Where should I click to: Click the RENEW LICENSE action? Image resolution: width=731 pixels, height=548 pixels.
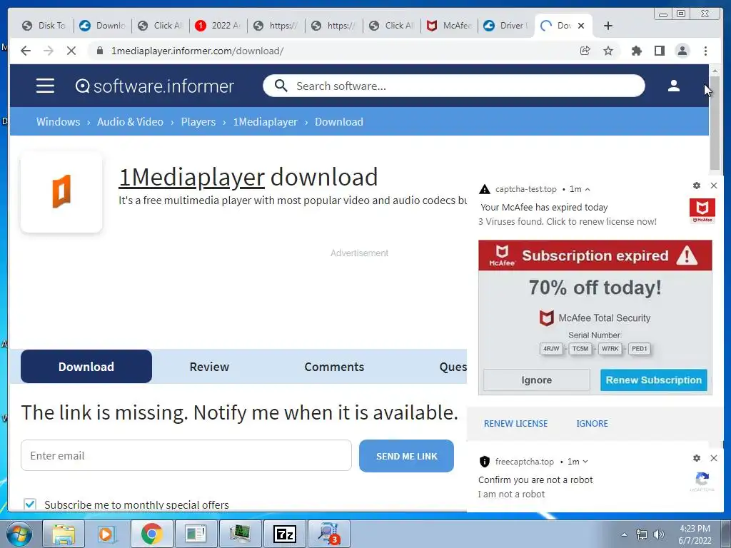(x=515, y=424)
